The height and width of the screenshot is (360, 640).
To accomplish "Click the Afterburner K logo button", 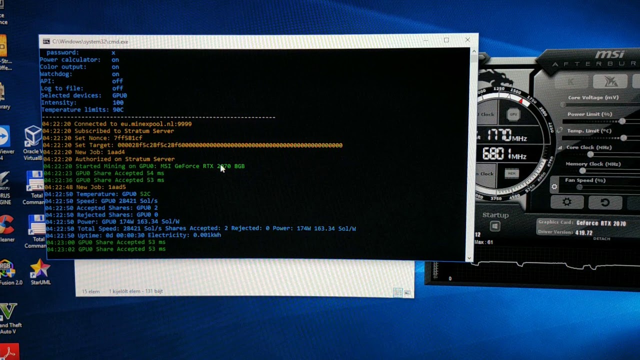I will click(571, 81).
